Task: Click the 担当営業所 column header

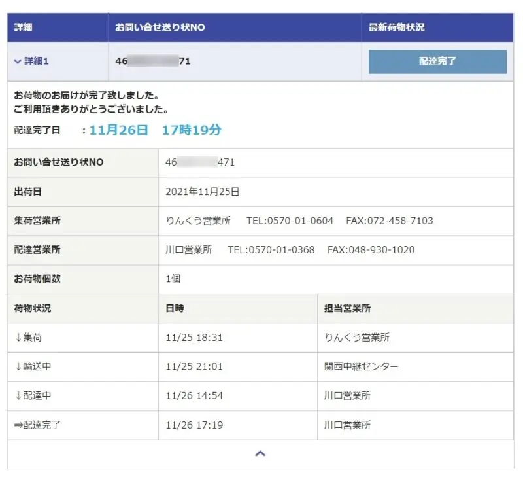Action: tap(347, 308)
